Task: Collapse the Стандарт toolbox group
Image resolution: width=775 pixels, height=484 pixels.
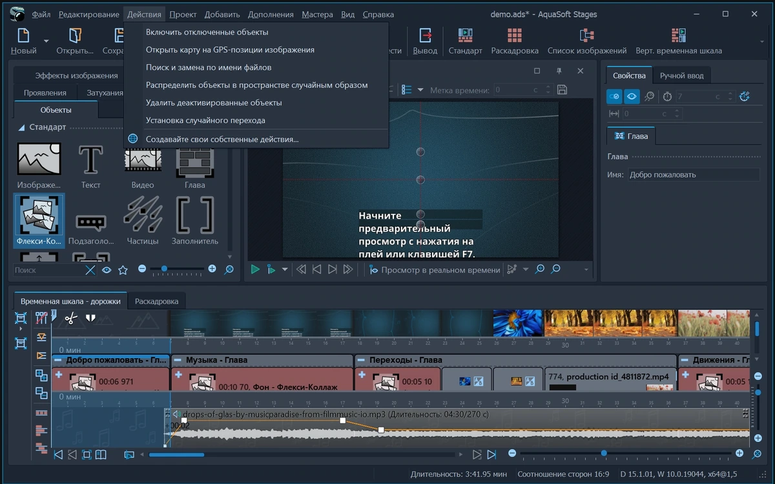Action: pyautogui.click(x=21, y=127)
